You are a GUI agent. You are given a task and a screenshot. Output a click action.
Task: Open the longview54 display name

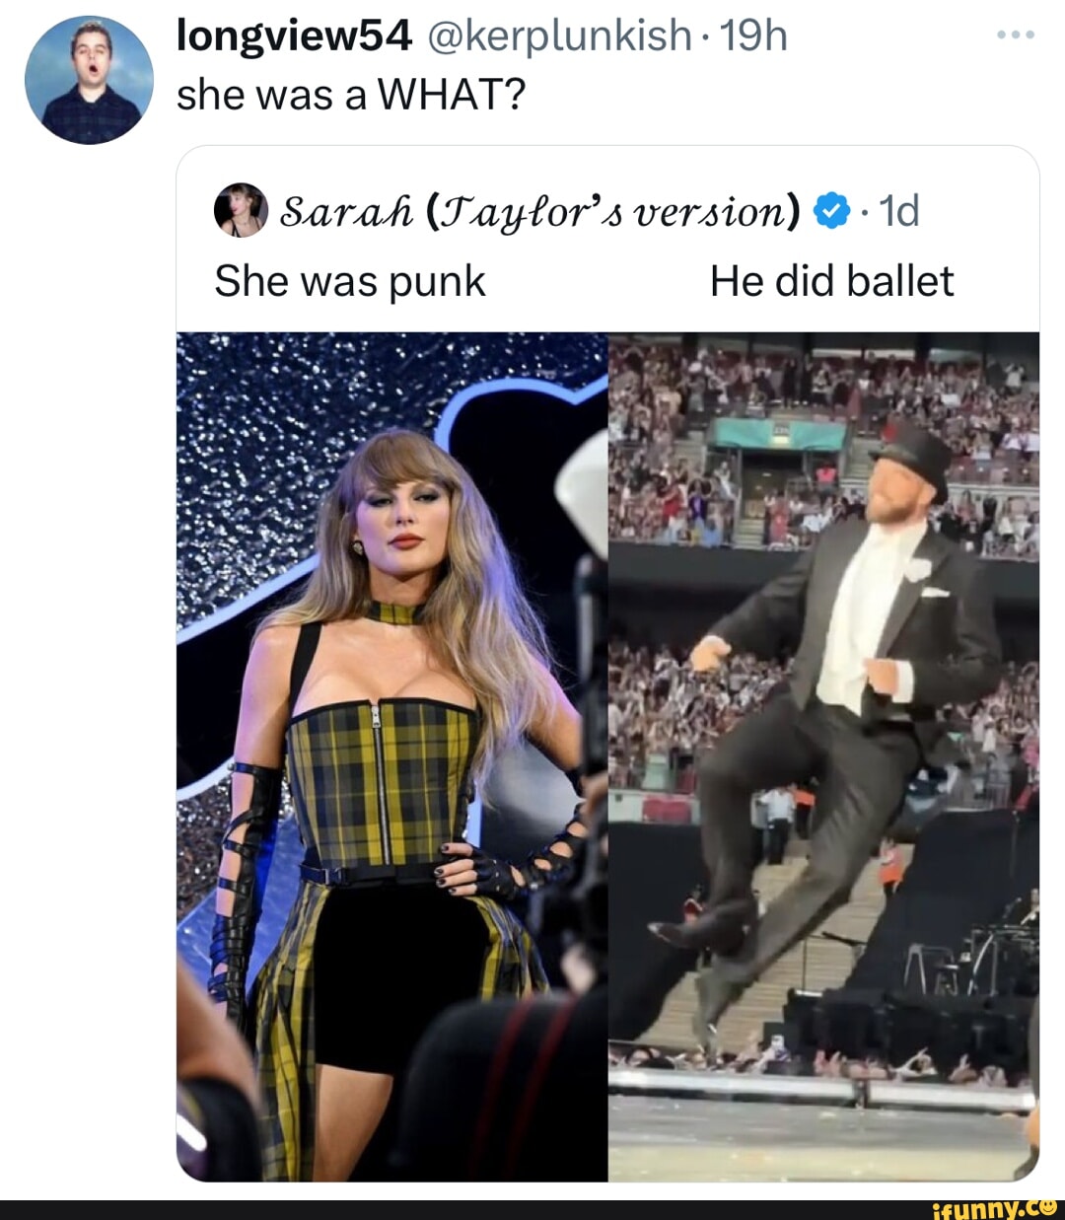(x=293, y=36)
